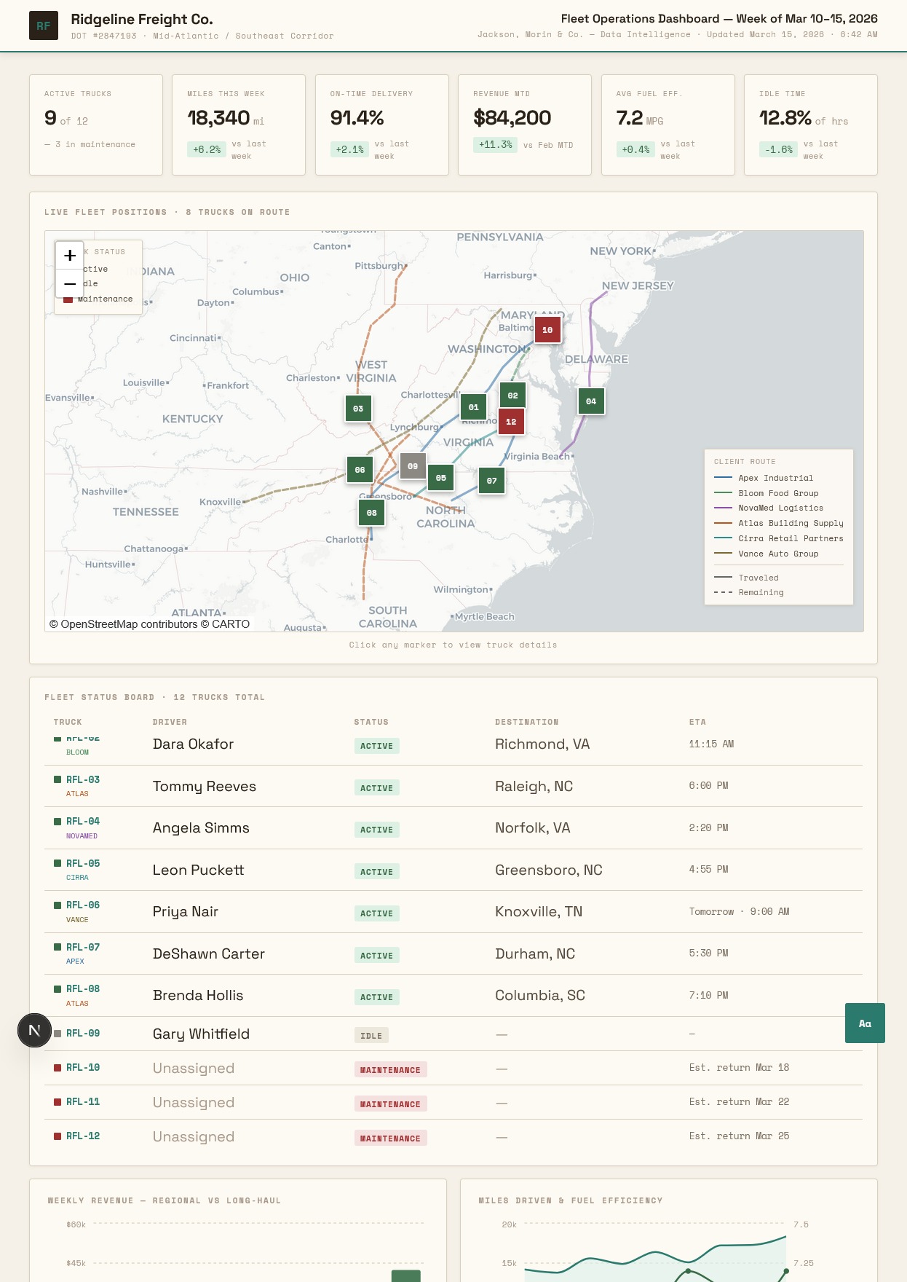Select truck marker 04 on the map
The width and height of the screenshot is (907, 1282).
(591, 401)
